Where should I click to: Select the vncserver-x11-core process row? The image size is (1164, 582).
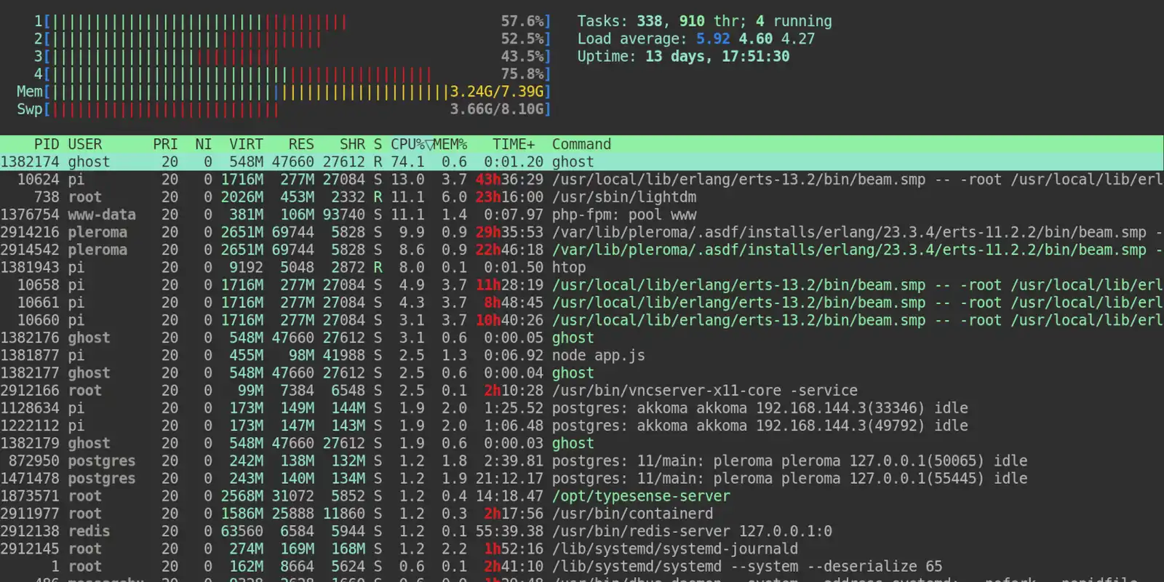(582, 391)
